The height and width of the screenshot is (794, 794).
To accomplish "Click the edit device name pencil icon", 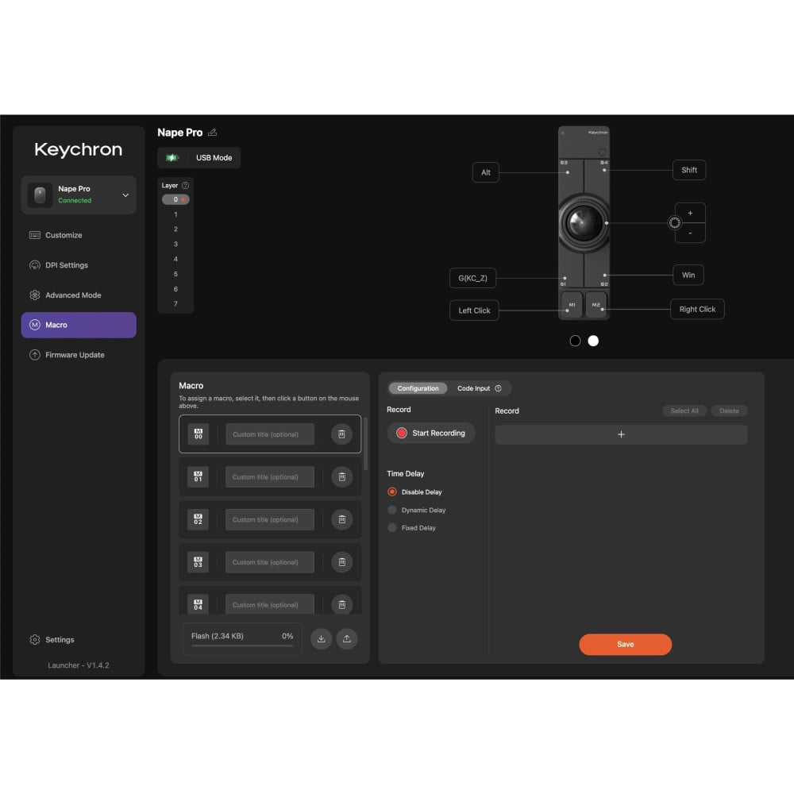I will coord(213,132).
